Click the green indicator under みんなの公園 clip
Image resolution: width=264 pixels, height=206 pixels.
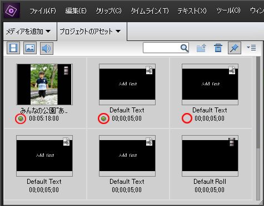21,119
